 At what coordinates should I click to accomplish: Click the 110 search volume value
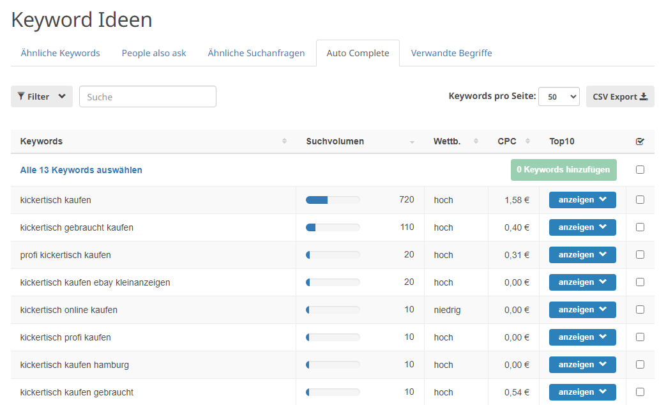click(407, 227)
